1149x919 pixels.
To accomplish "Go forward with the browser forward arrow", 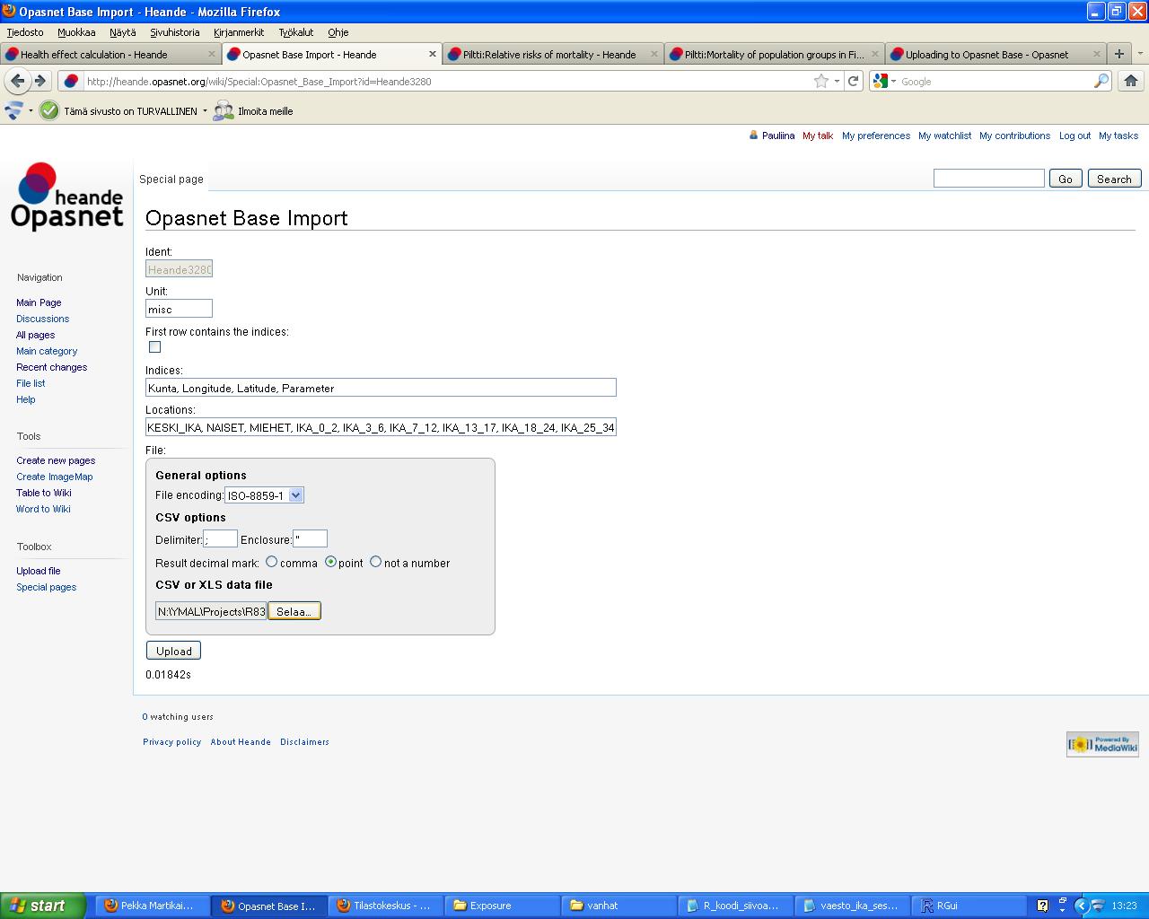I will 40,81.
